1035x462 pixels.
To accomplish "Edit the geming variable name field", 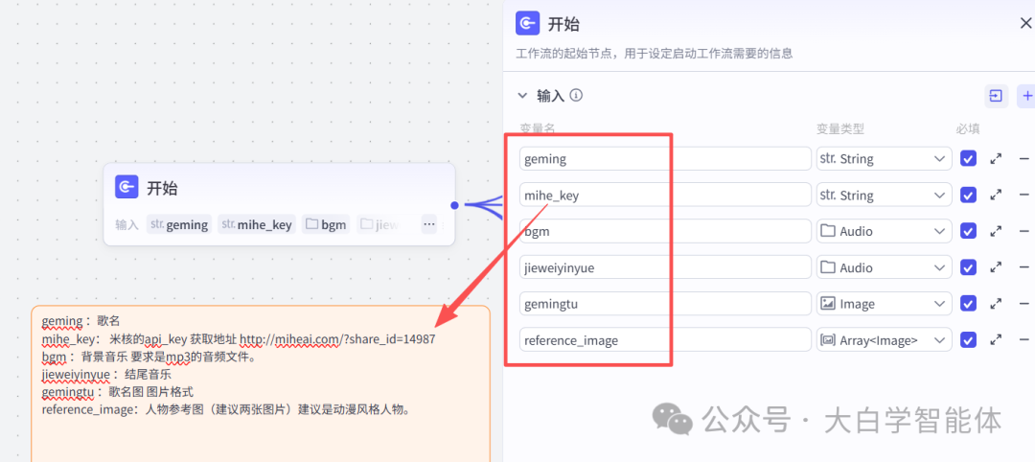I will [x=665, y=158].
